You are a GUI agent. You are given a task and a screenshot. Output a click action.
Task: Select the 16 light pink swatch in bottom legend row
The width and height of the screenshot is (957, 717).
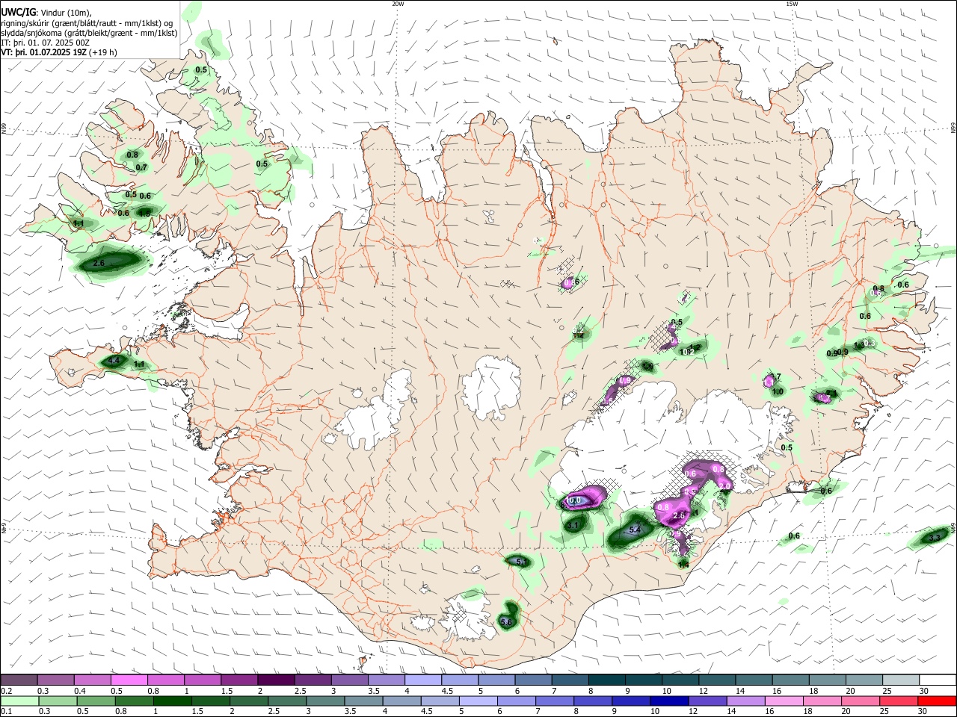784,701
